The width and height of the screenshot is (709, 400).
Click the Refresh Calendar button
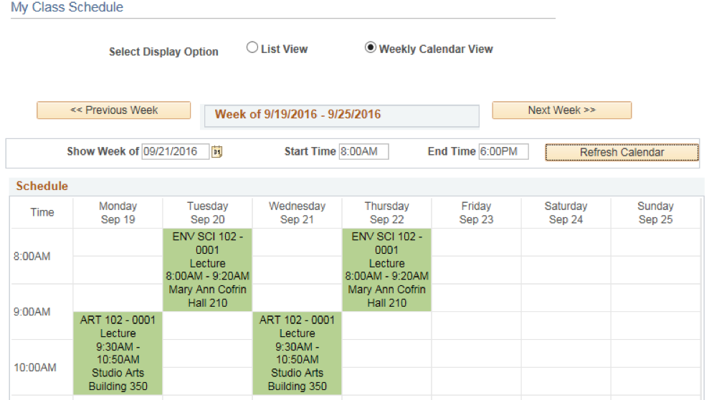[622, 152]
